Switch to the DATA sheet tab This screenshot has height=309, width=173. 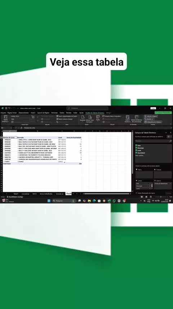[34, 194]
